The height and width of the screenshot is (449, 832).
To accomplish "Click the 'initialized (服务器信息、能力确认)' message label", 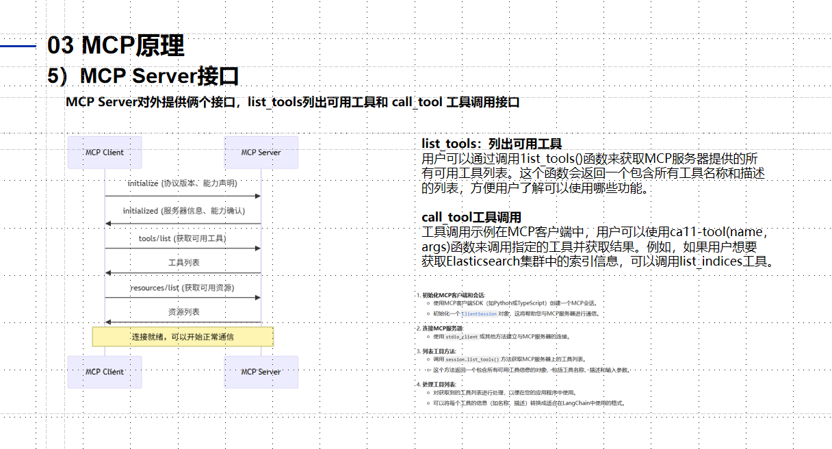I will click(183, 211).
